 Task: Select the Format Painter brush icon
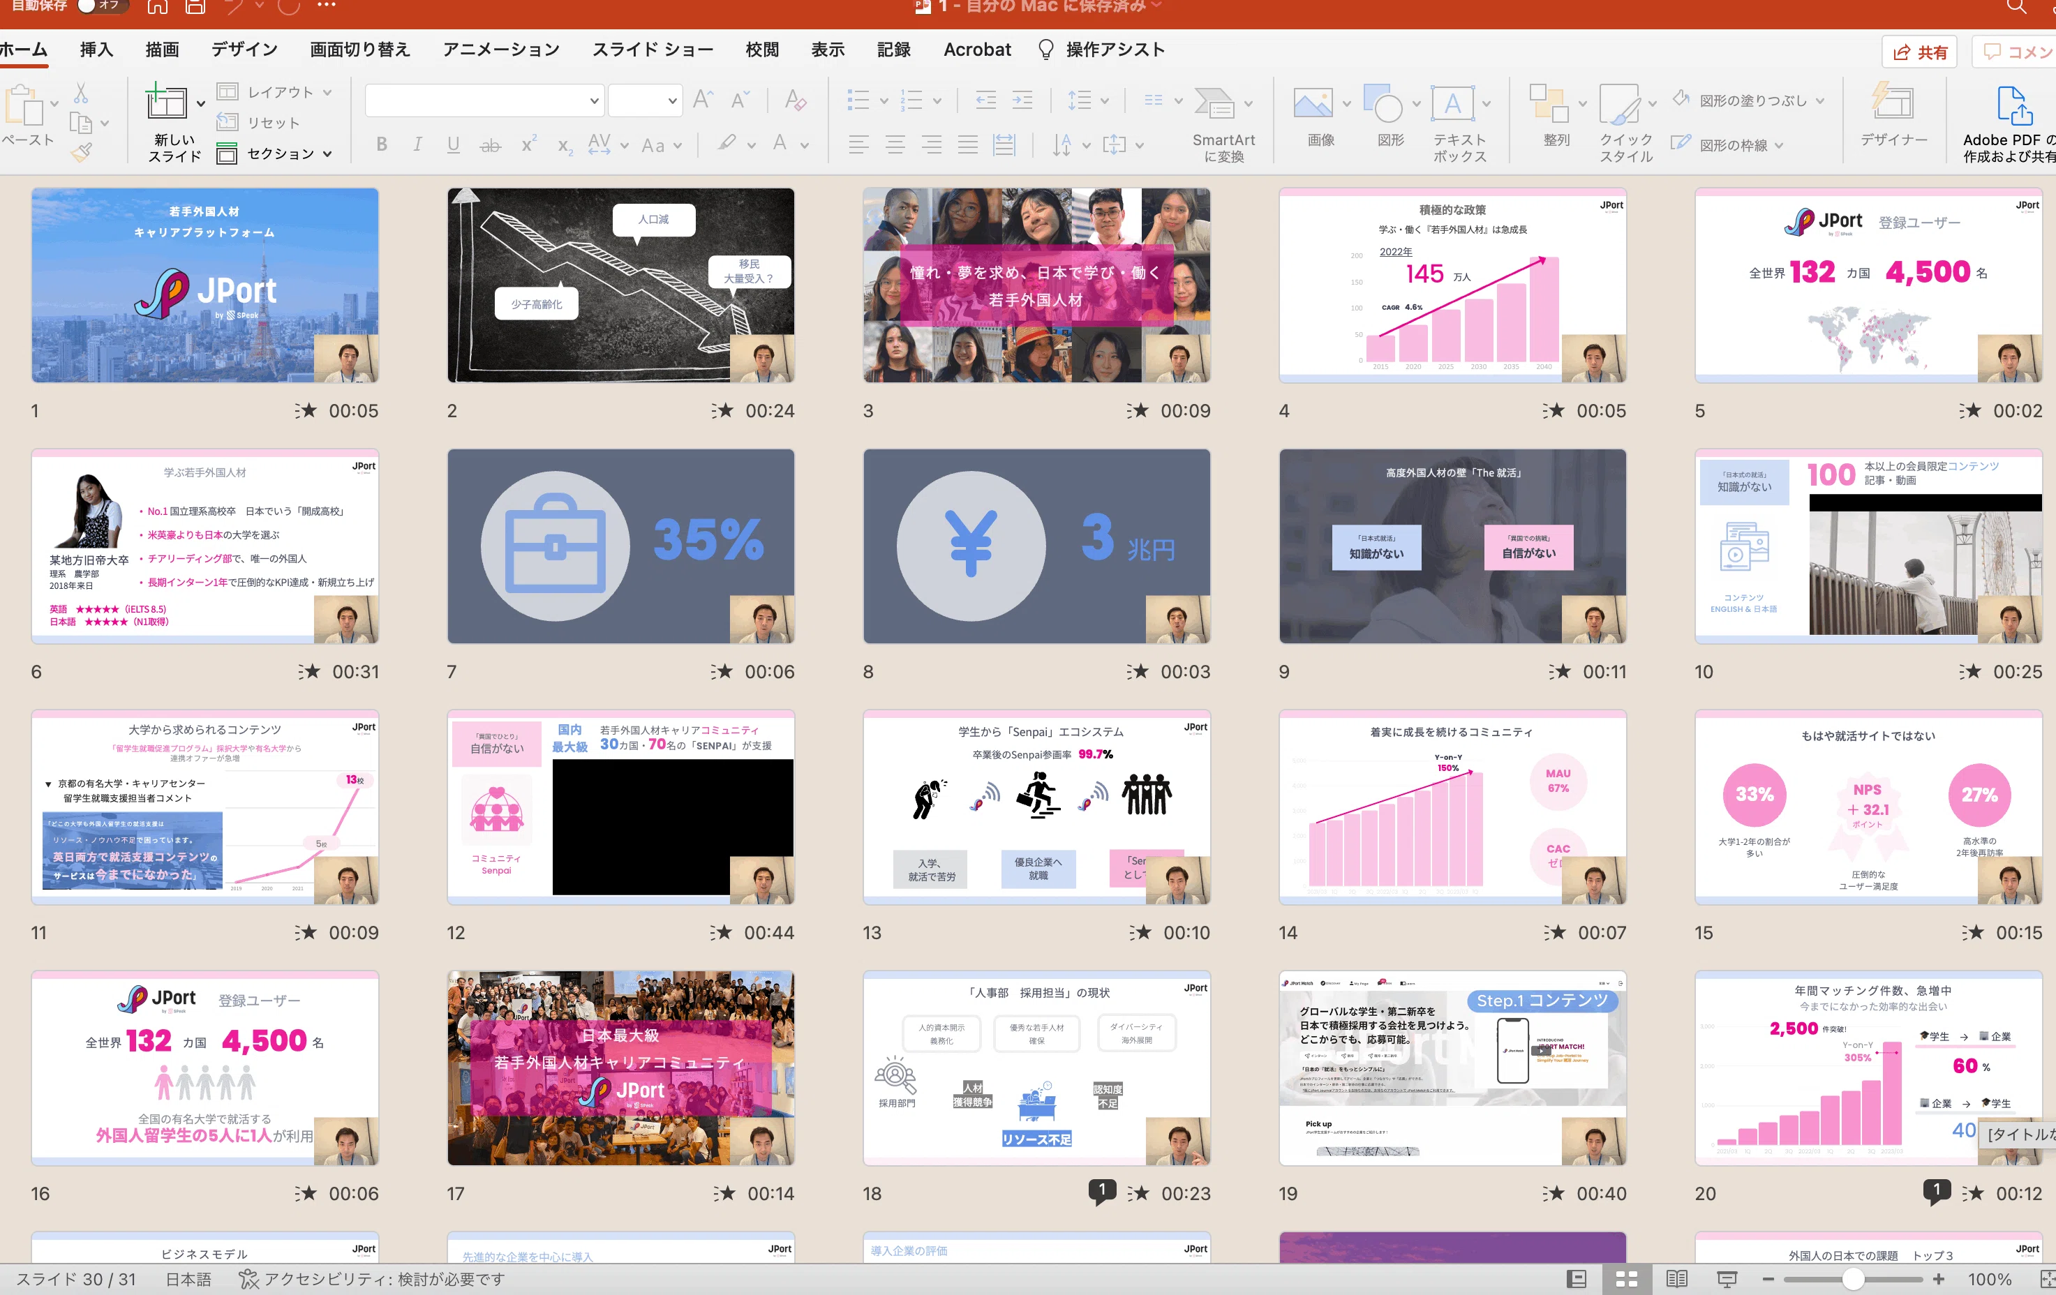pos(81,153)
